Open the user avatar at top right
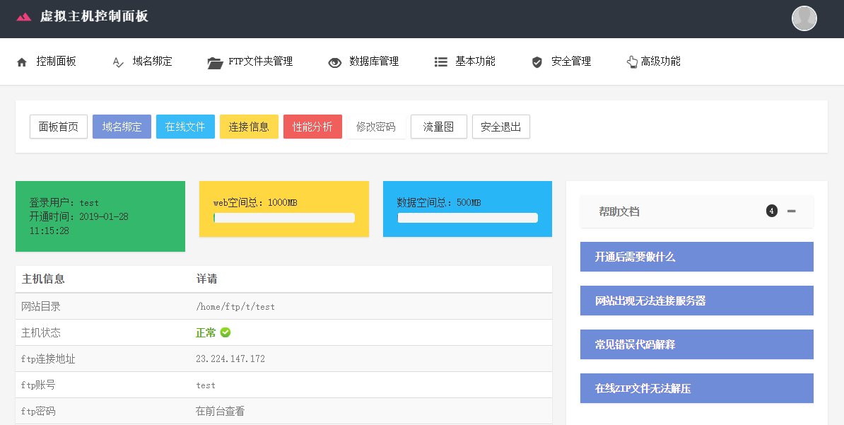The image size is (844, 425). [x=804, y=18]
